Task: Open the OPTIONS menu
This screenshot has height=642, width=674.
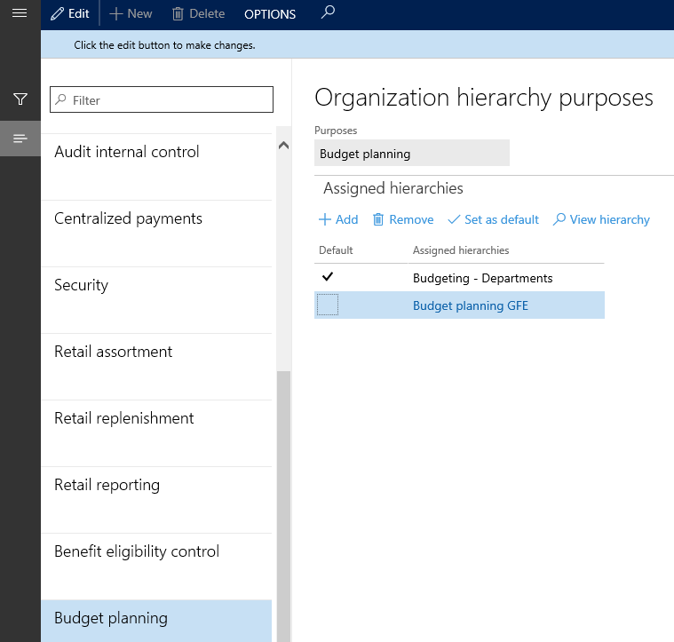Action: [270, 14]
